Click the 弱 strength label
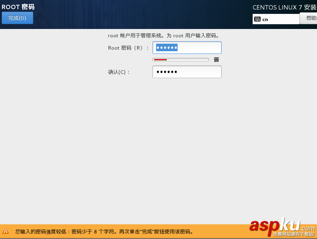 coord(216,60)
